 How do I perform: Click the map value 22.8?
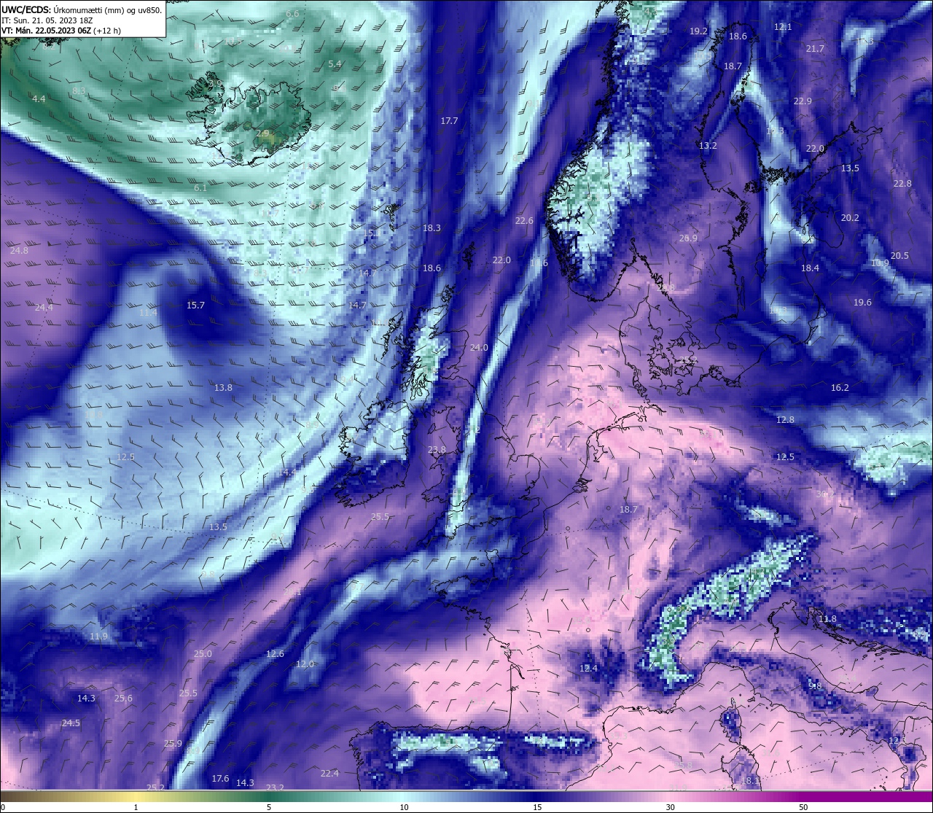pos(902,184)
